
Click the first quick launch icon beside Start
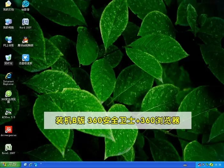pos(26,164)
